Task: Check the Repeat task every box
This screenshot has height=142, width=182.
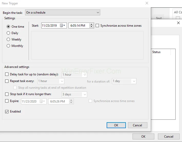Action: point(7,81)
